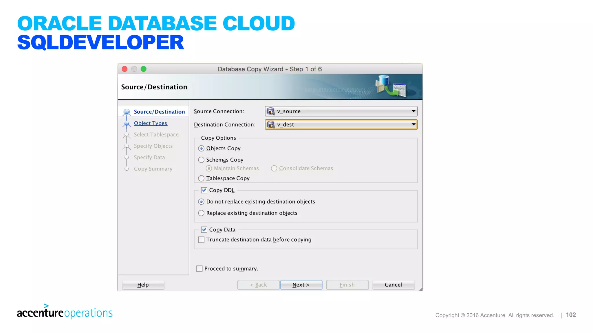Click the Next button
The width and height of the screenshot is (593, 333).
[x=301, y=285]
